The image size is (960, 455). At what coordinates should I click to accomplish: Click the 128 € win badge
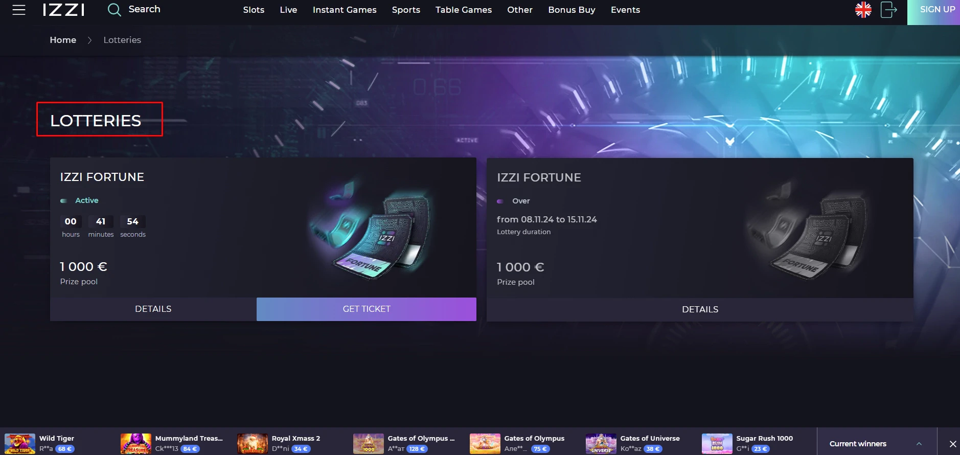pyautogui.click(x=417, y=449)
